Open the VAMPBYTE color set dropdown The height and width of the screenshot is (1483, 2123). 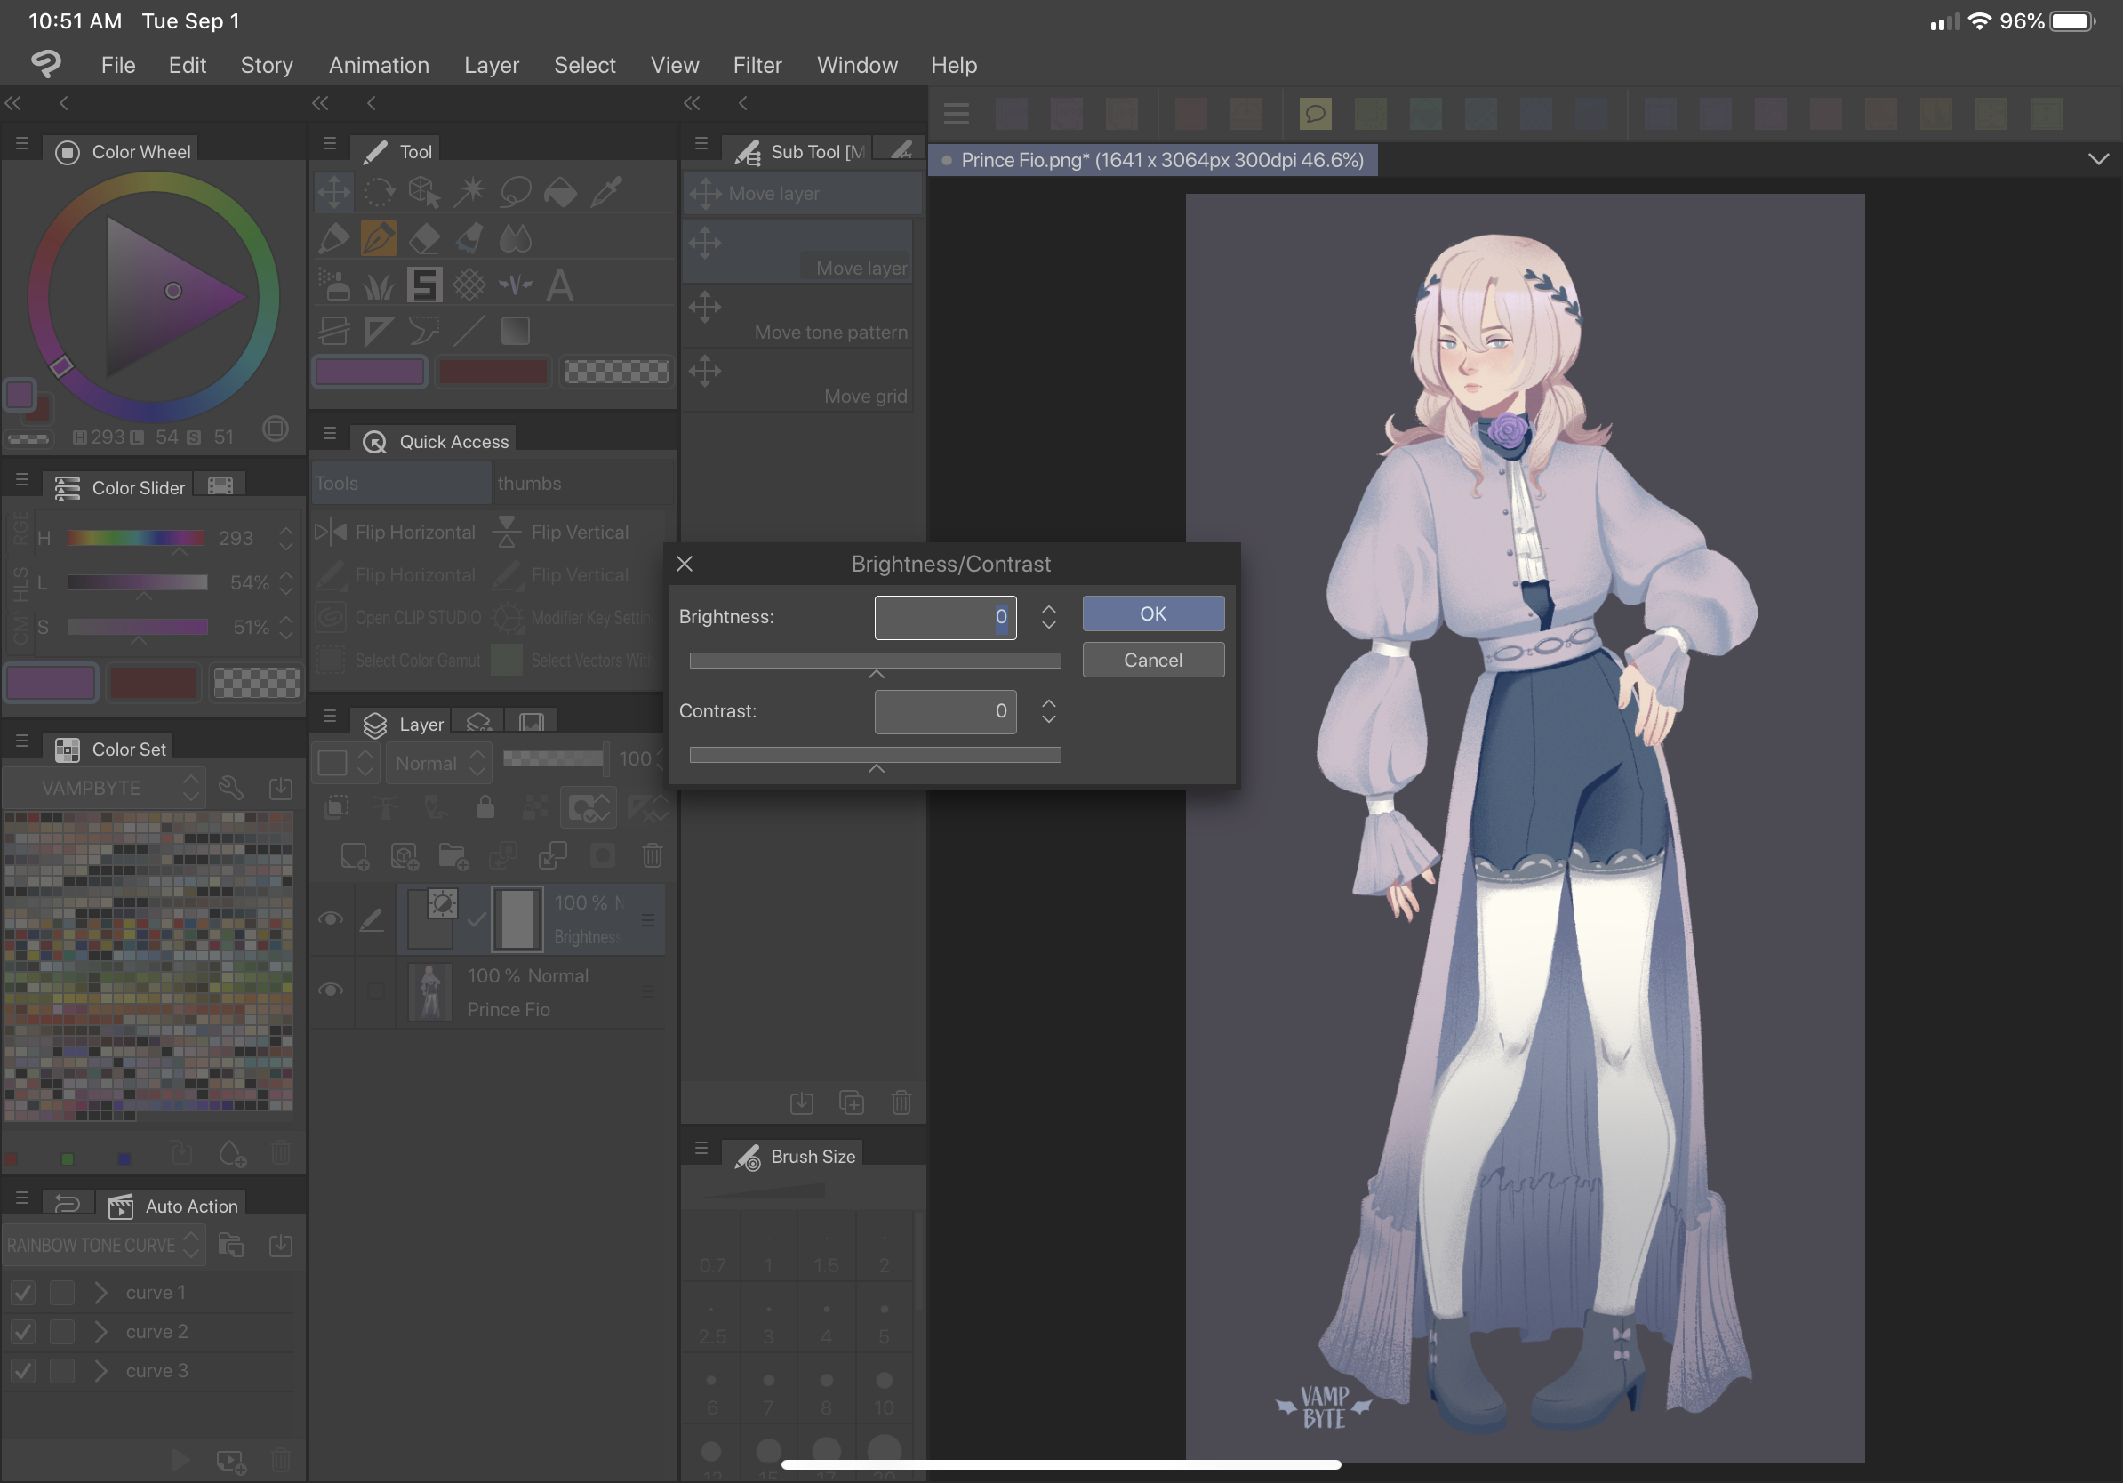(x=103, y=788)
